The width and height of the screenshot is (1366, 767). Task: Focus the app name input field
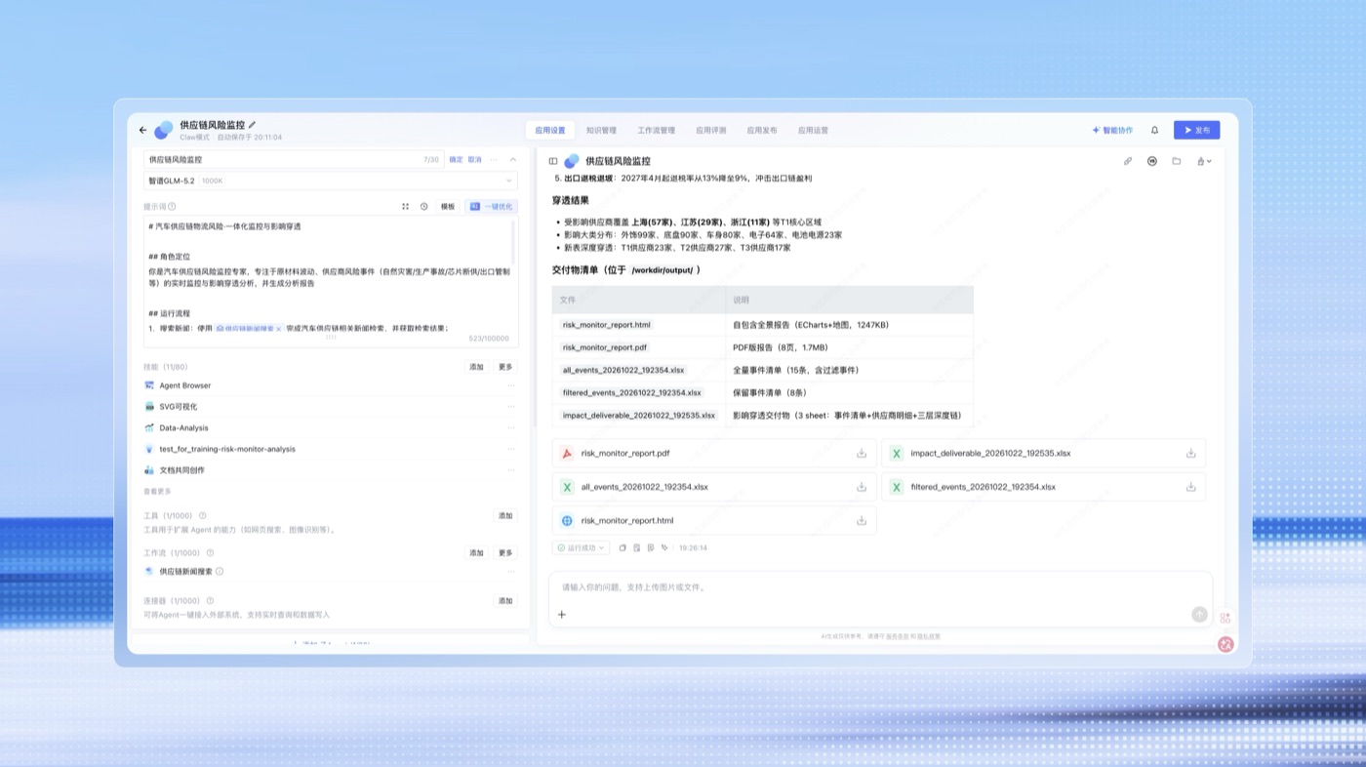coord(294,159)
